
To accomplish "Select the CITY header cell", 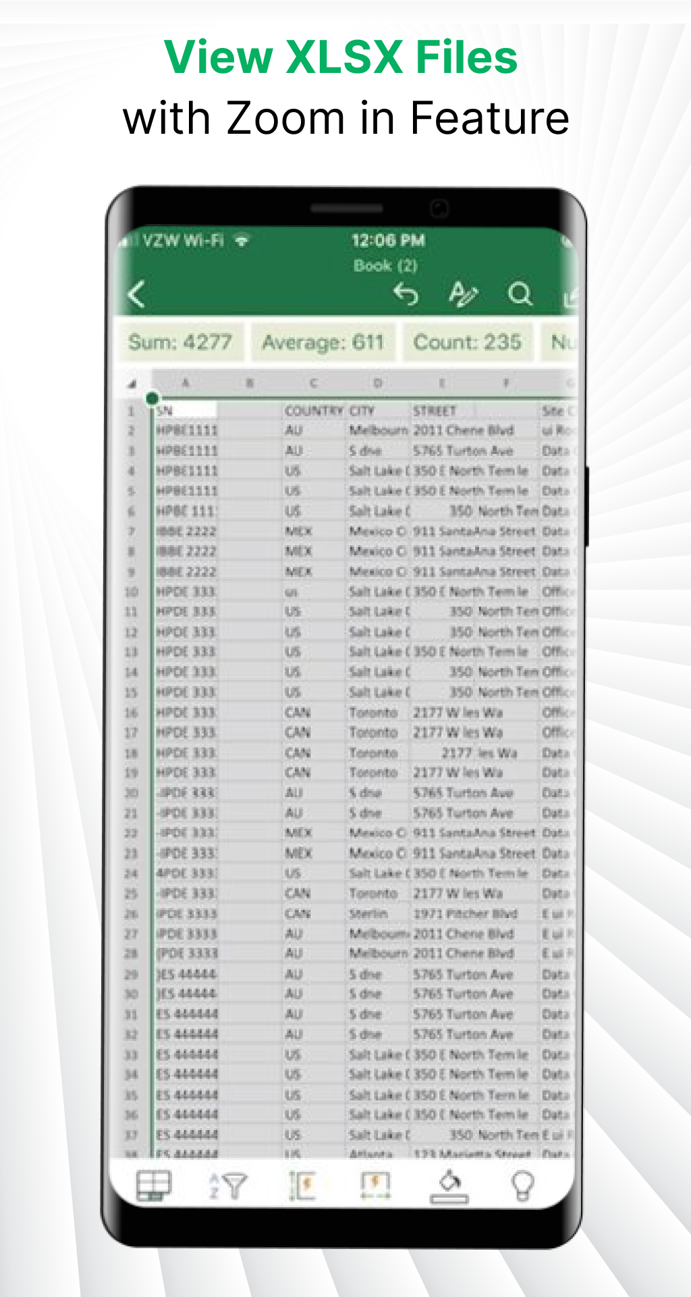I will click(378, 411).
